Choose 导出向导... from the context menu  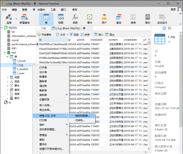tap(51, 110)
